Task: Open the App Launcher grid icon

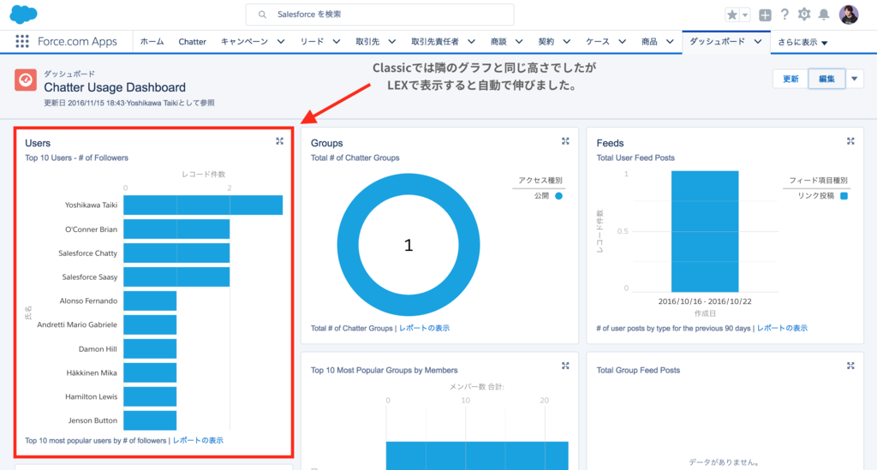Action: (21, 41)
